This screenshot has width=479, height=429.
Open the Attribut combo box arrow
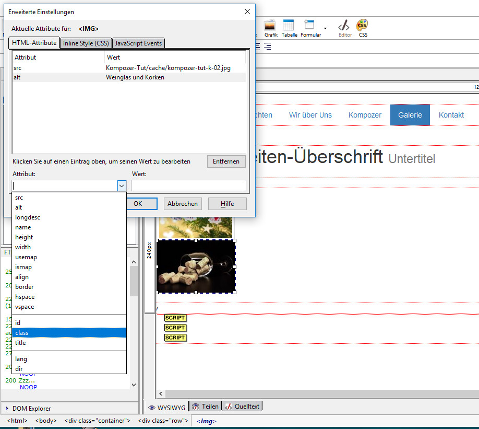pos(122,185)
